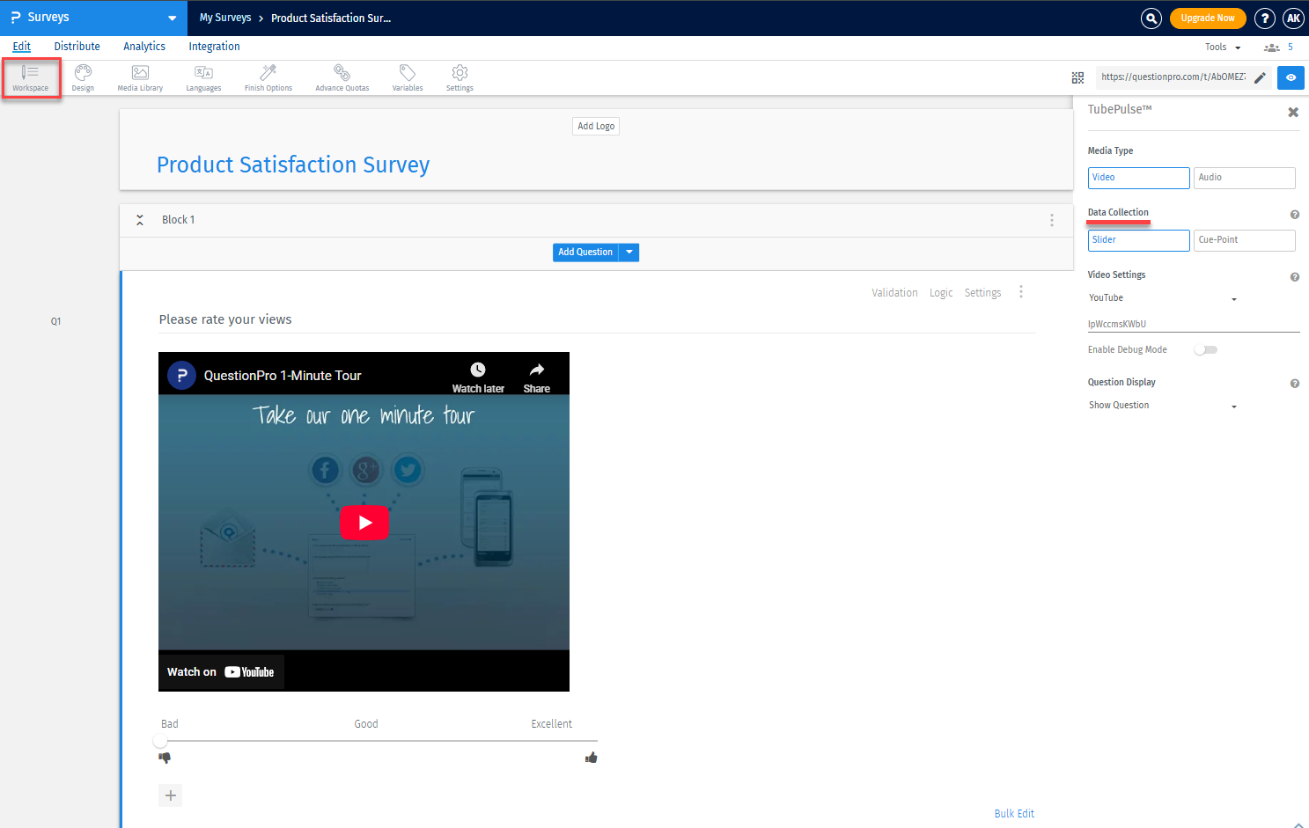Switch to the Distribute tab
This screenshot has height=828, width=1309.
point(77,46)
